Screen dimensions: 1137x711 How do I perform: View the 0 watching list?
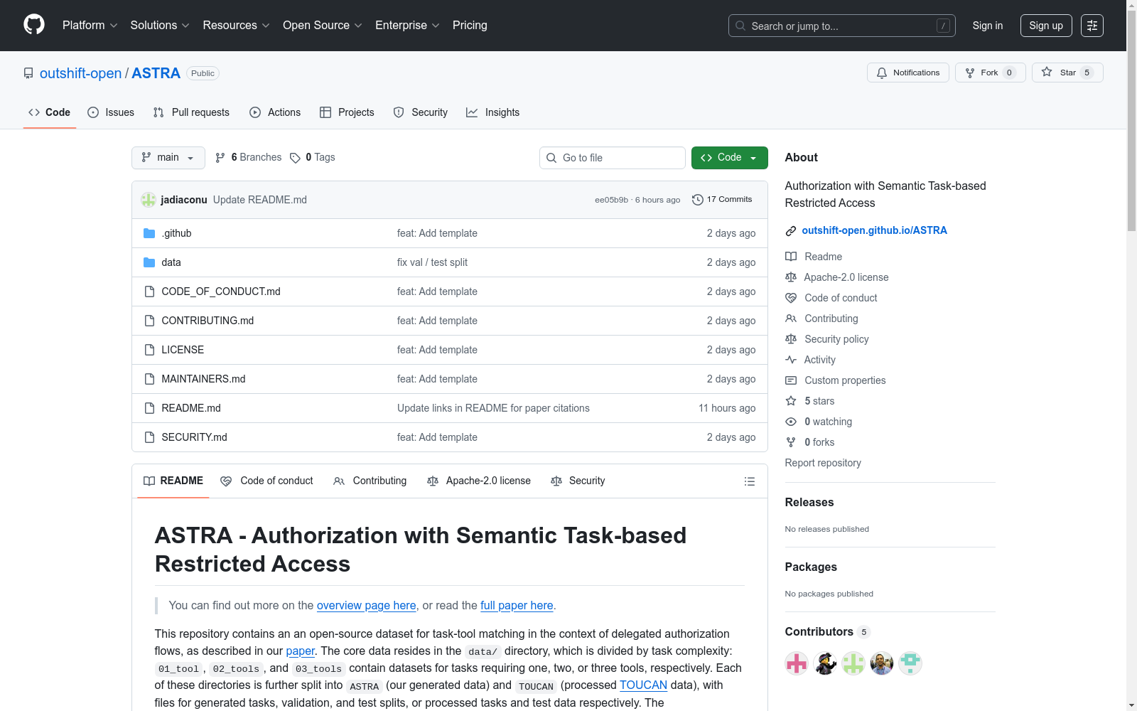pyautogui.click(x=819, y=422)
